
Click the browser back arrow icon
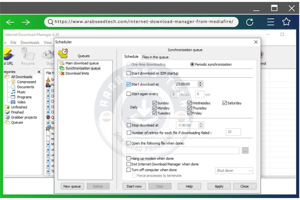coord(10,22)
